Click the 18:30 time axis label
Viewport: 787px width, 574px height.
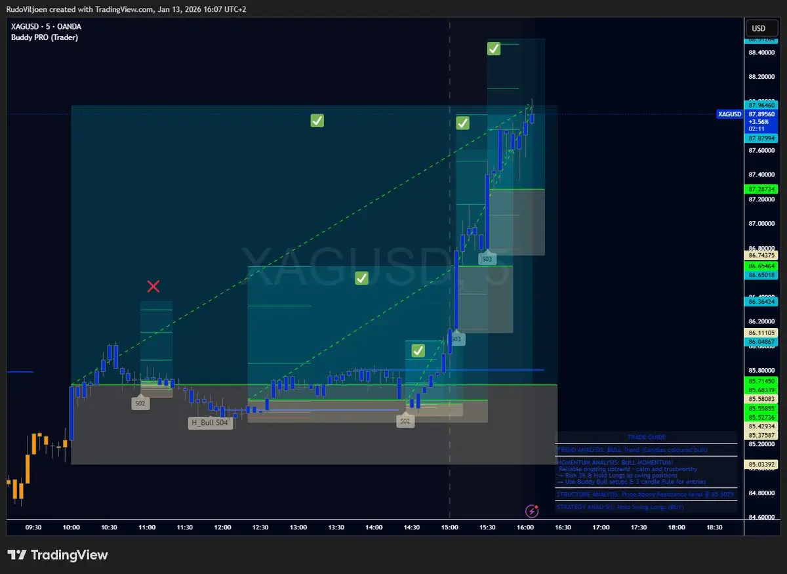point(714,527)
